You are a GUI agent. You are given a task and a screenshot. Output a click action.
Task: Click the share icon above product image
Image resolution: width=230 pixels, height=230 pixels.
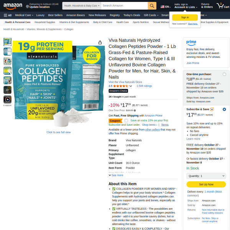(100, 43)
